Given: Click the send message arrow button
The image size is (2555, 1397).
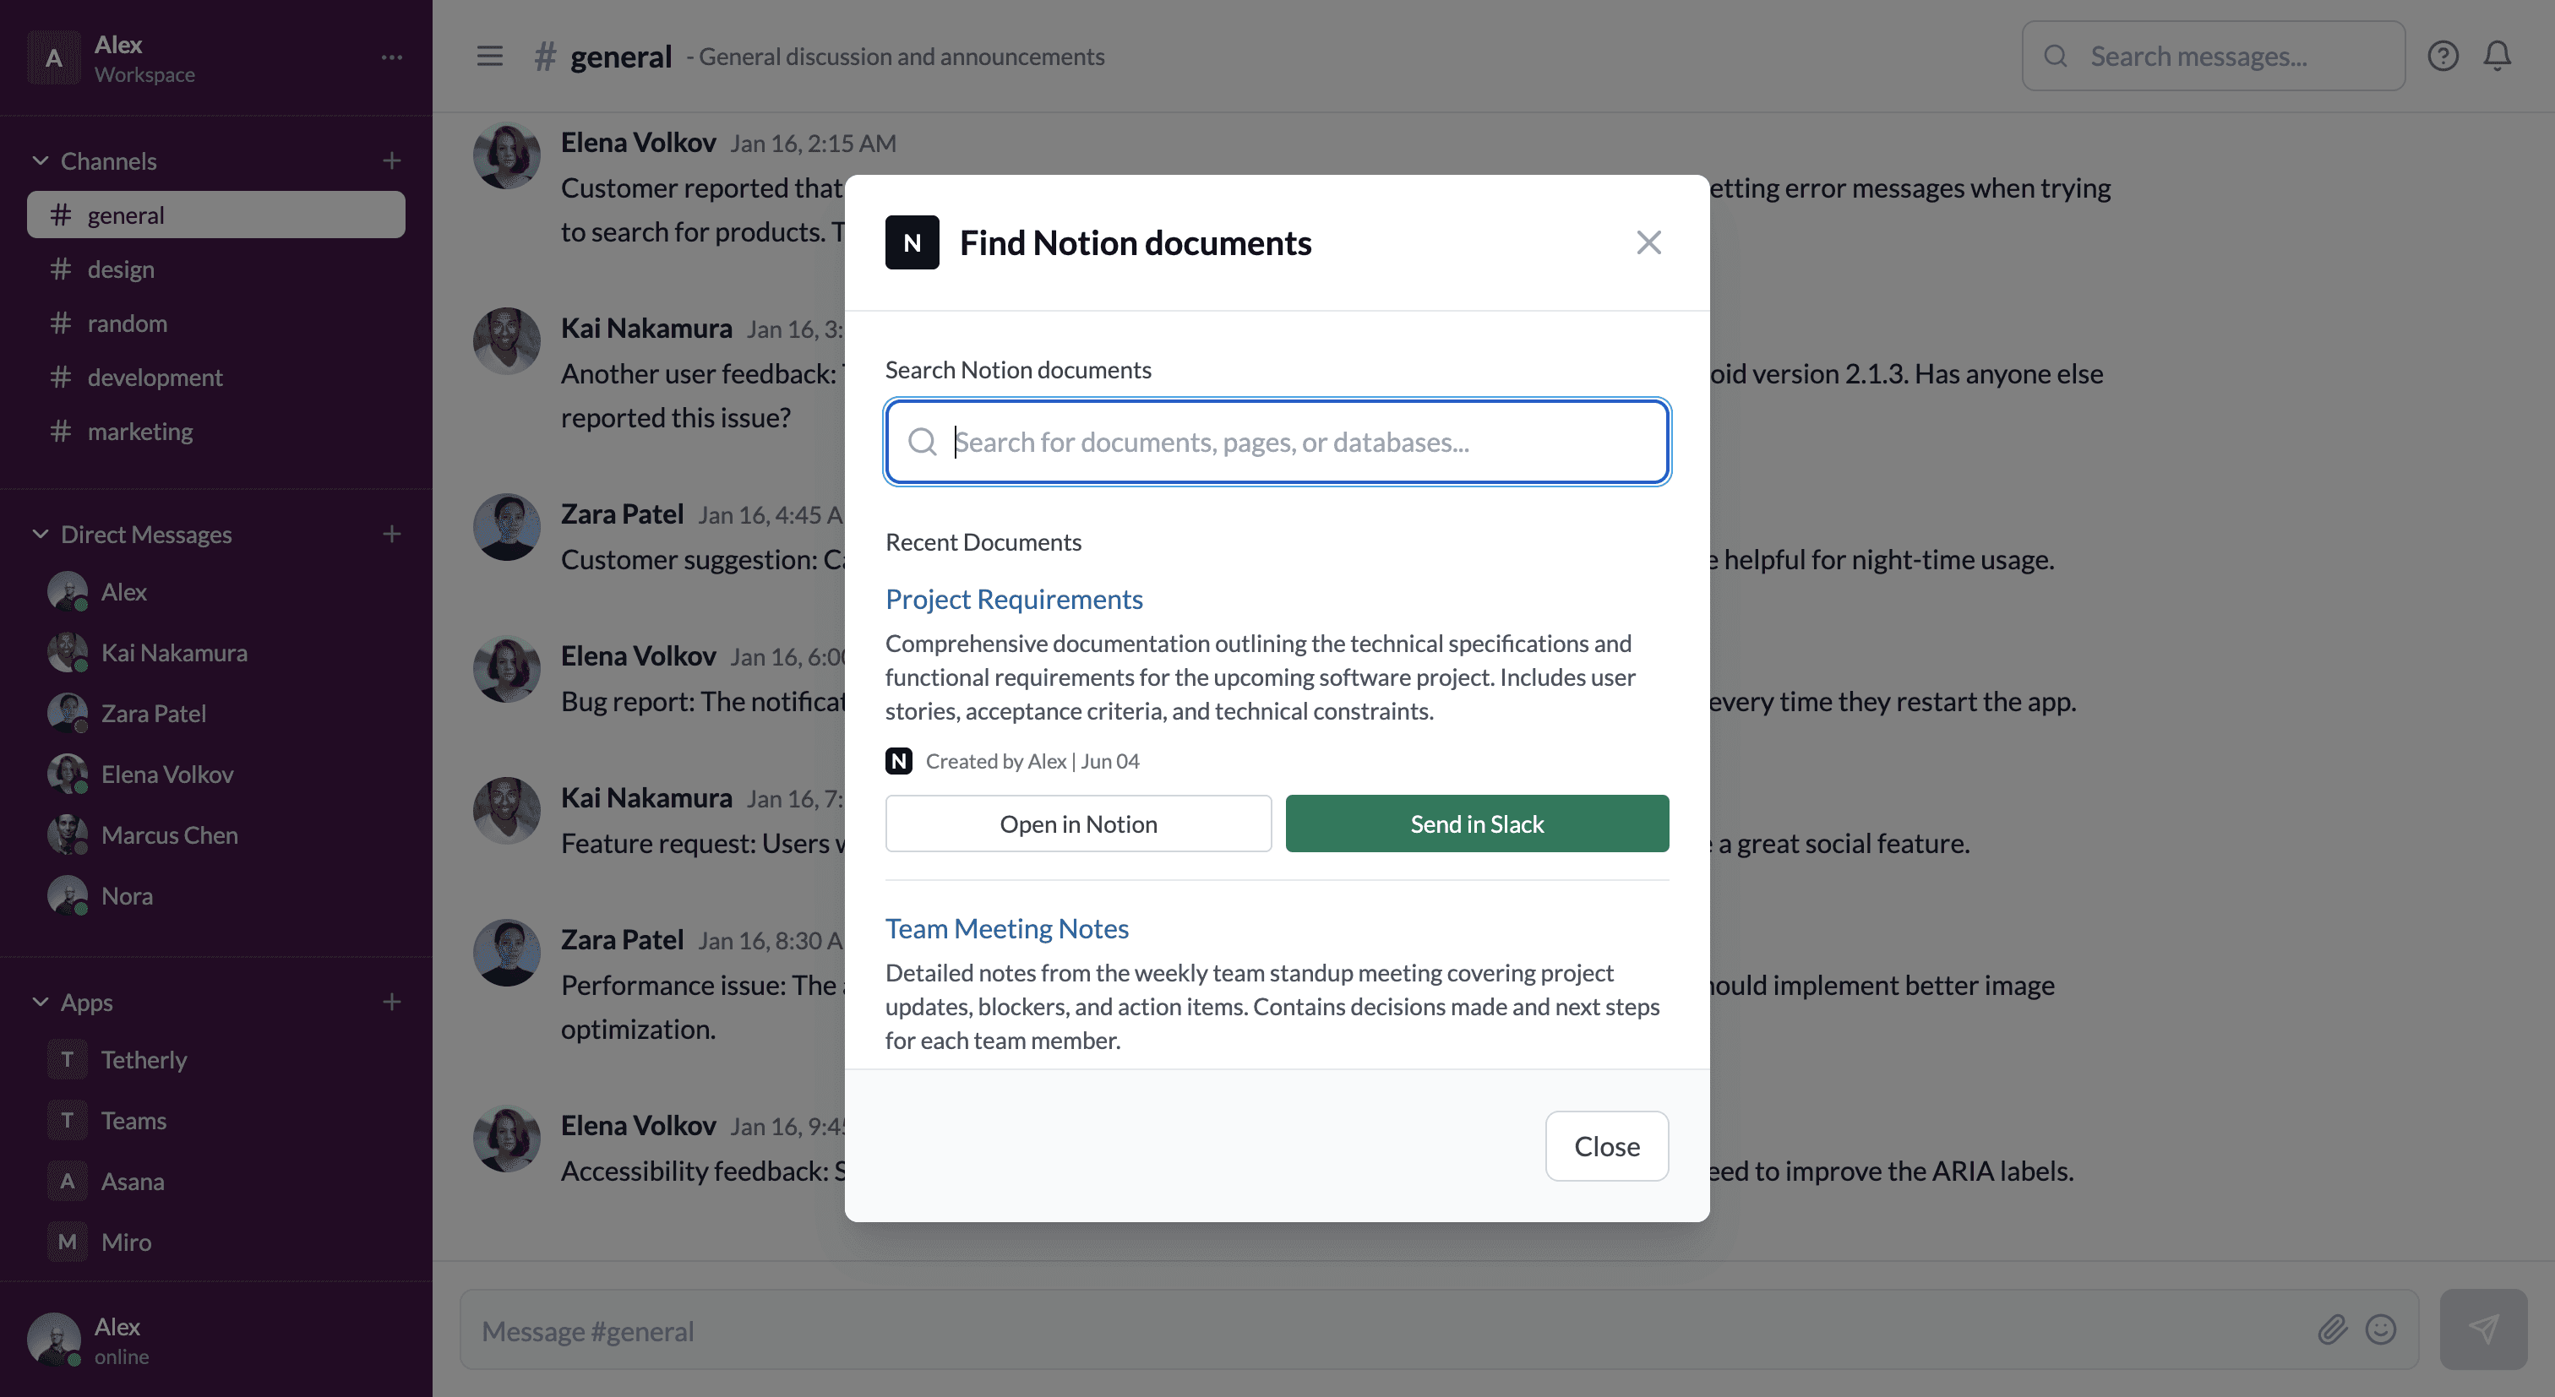Looking at the screenshot, I should coord(2483,1329).
